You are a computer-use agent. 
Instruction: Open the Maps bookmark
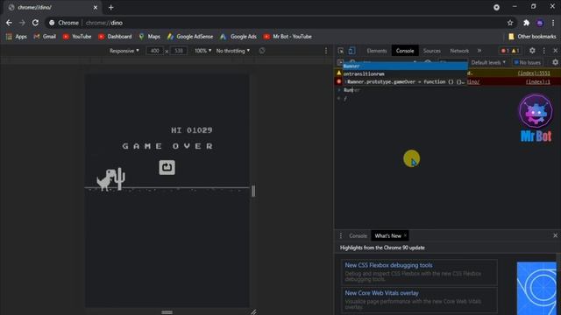pyautogui.click(x=150, y=37)
